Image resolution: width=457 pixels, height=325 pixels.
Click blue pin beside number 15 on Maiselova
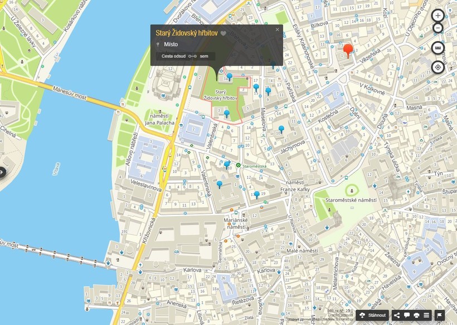pos(256,87)
